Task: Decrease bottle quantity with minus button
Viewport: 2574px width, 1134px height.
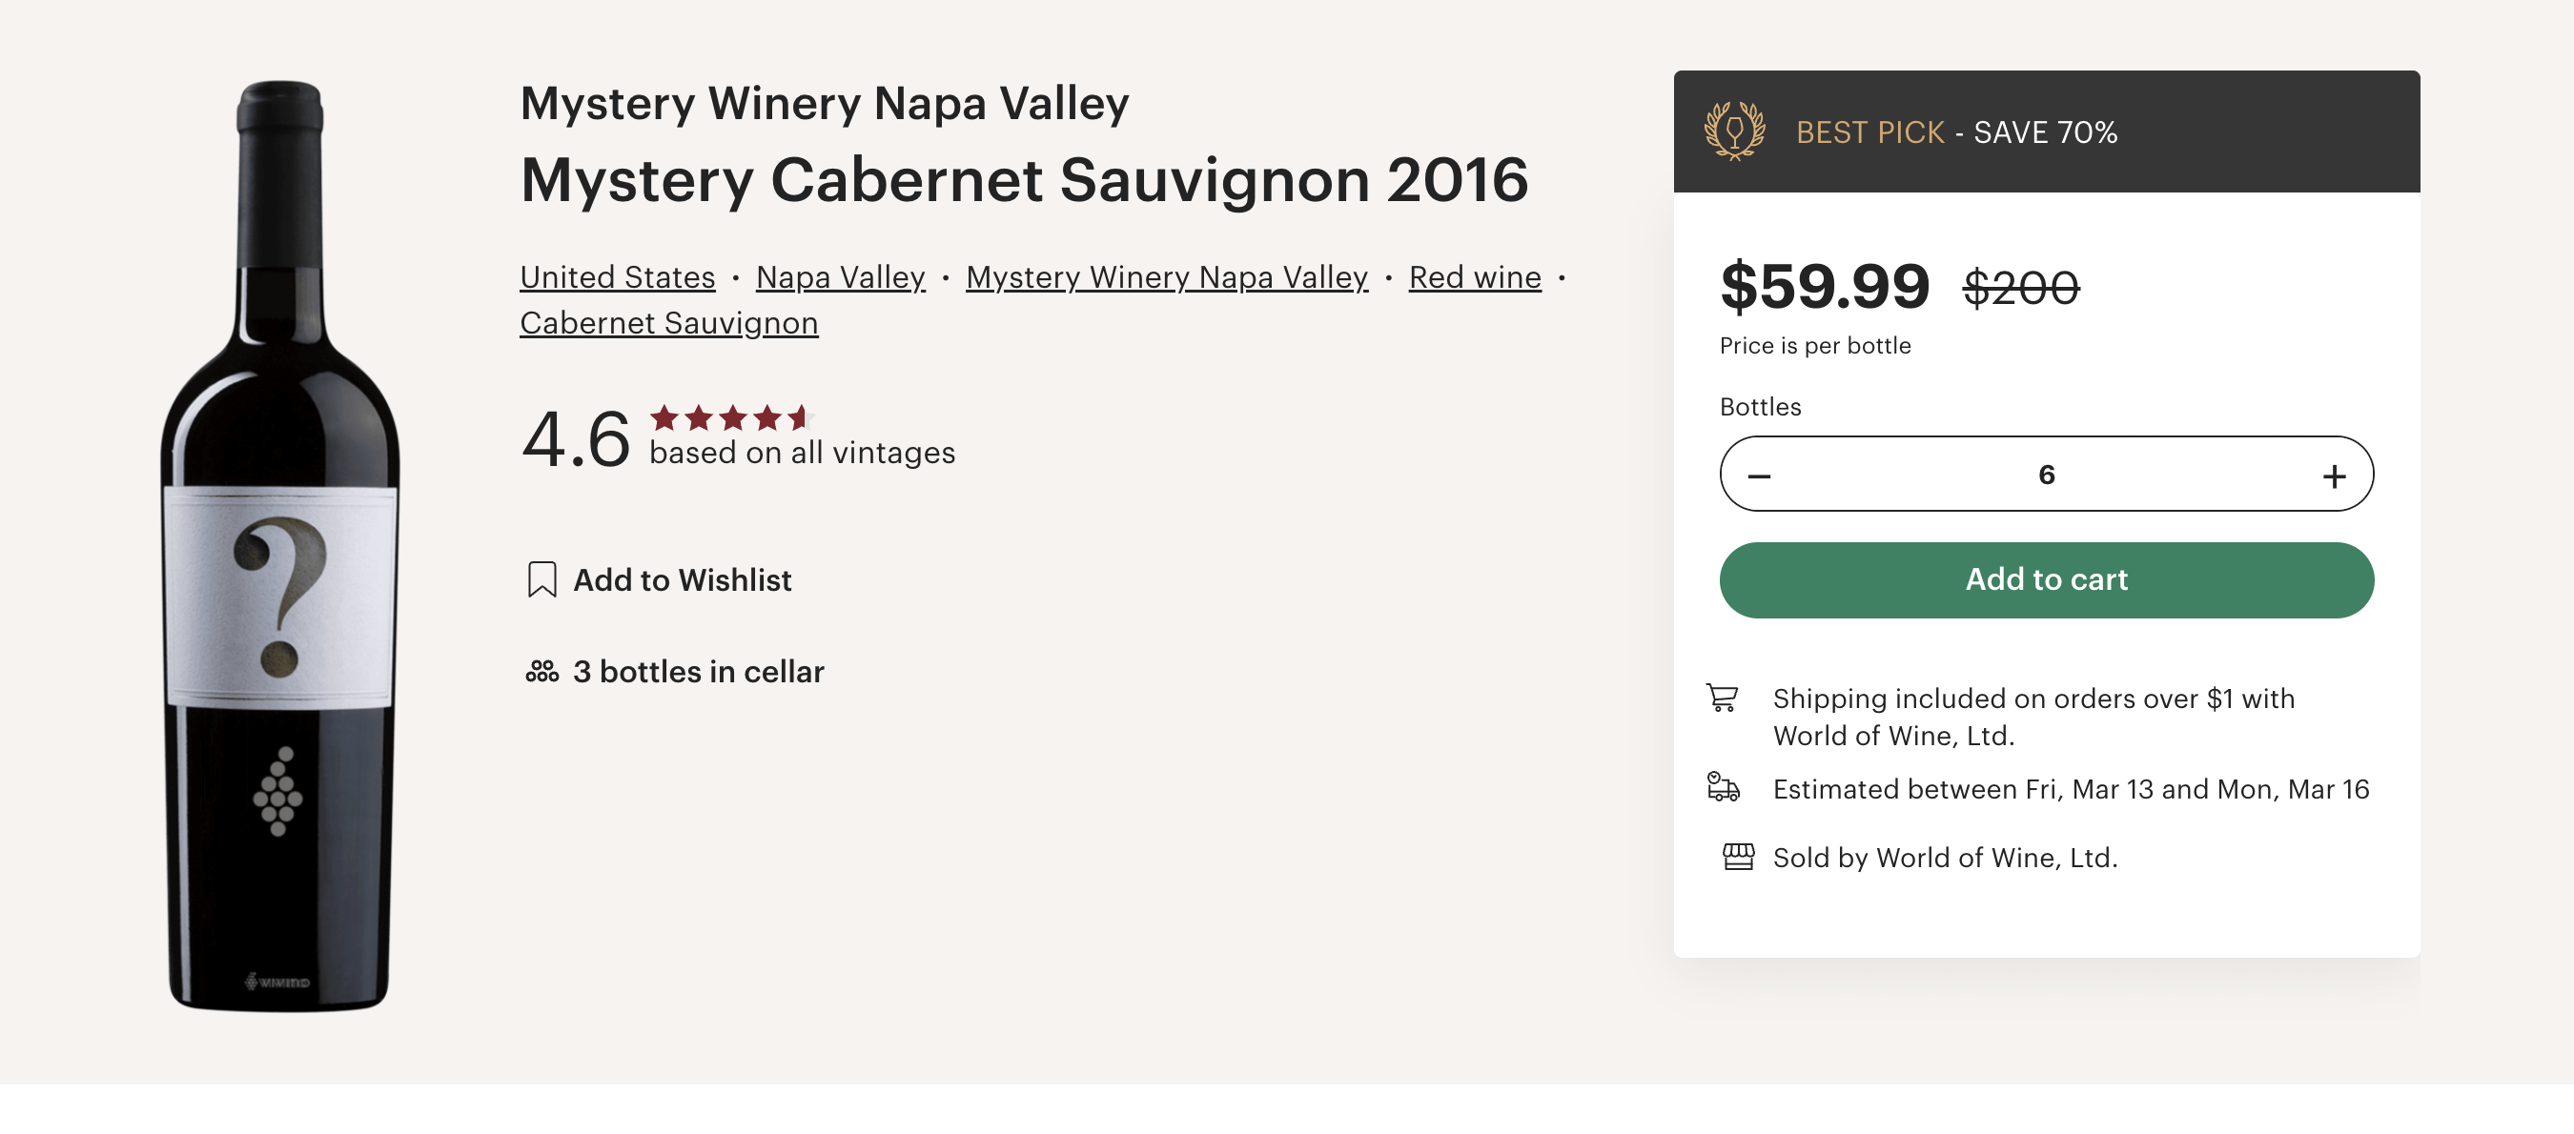Action: point(1760,476)
